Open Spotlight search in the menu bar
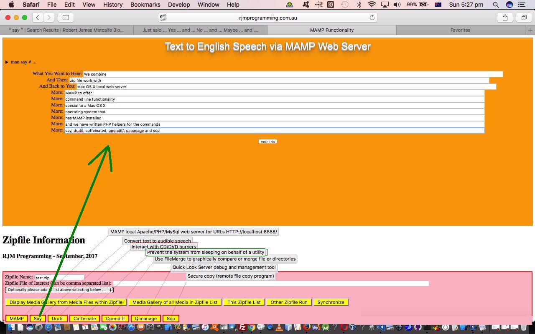Screen dimensions: 535x334 [x=496, y=5]
